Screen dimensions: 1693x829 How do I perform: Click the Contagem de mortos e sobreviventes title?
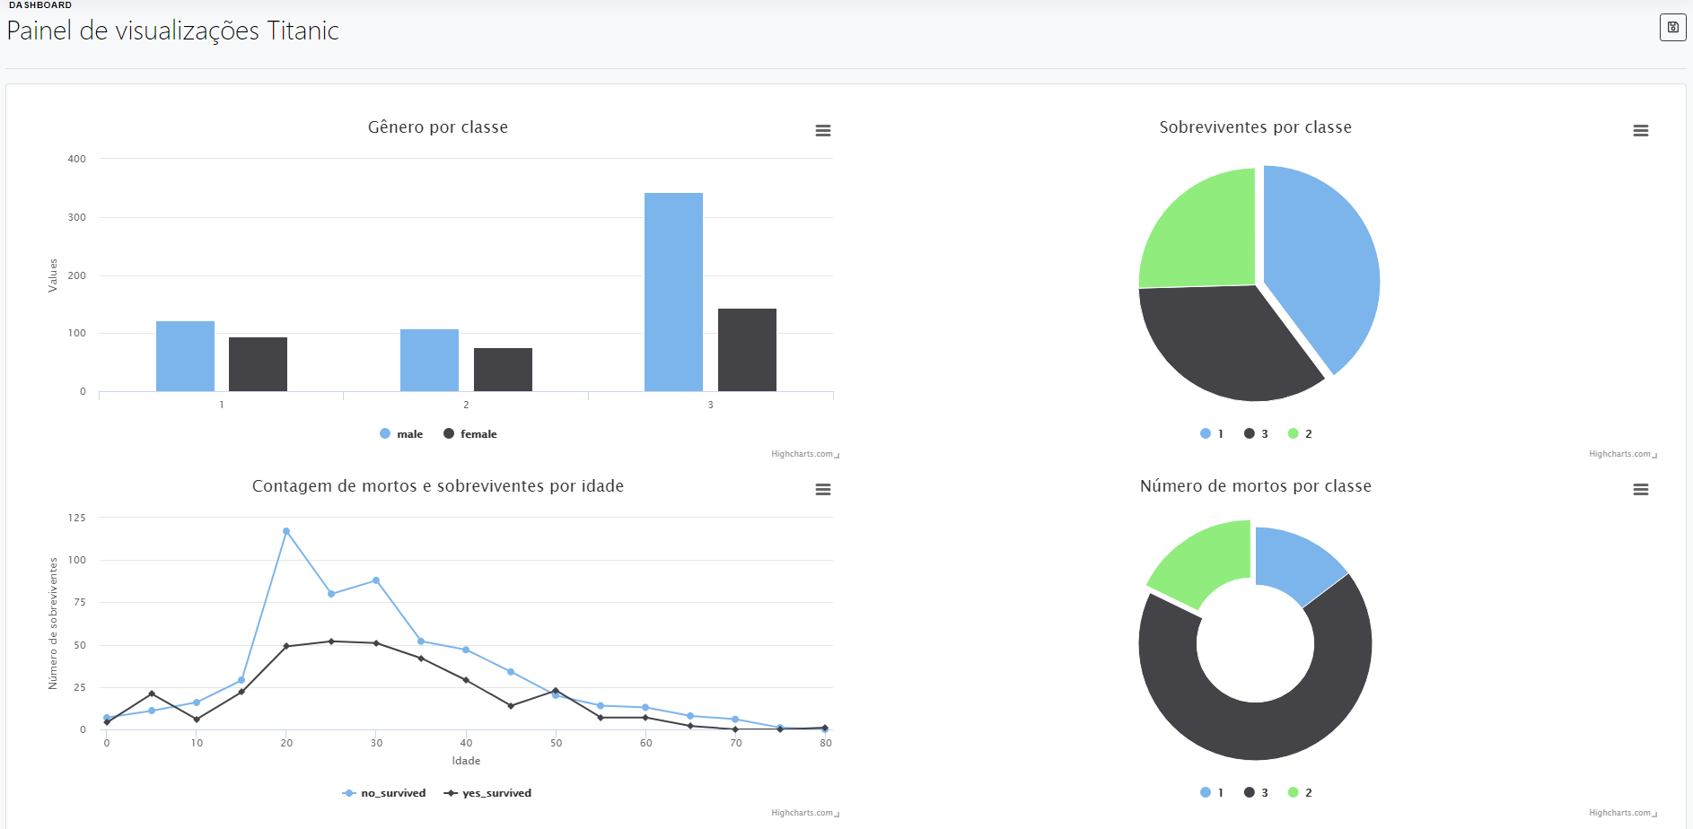(x=438, y=486)
